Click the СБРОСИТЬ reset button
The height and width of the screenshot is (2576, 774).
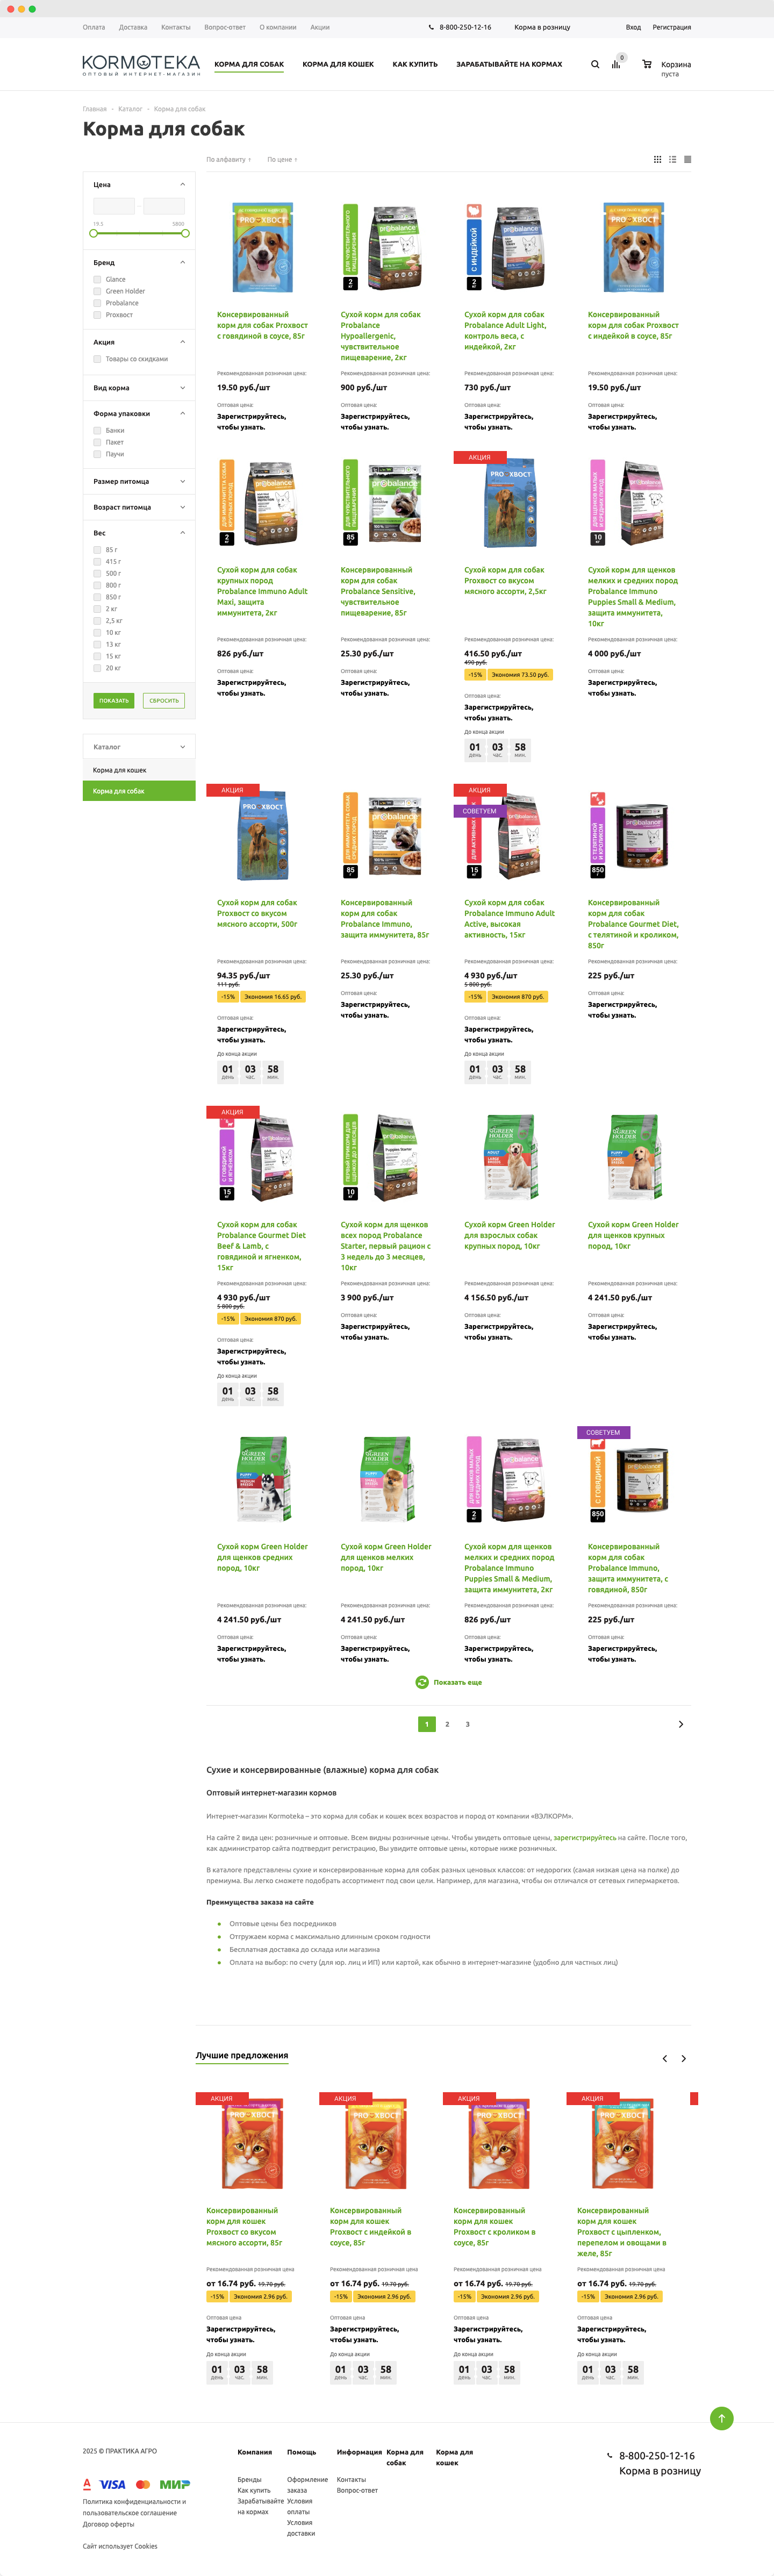pyautogui.click(x=164, y=701)
